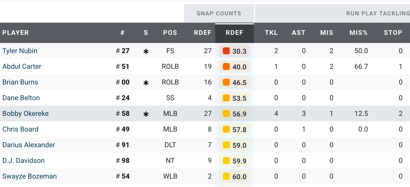The width and height of the screenshot is (410, 187).
Task: Sort by the active RDEF grade column
Action: (x=234, y=33)
